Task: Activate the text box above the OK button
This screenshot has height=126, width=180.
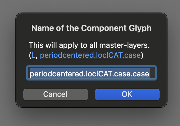Action: click(x=91, y=74)
